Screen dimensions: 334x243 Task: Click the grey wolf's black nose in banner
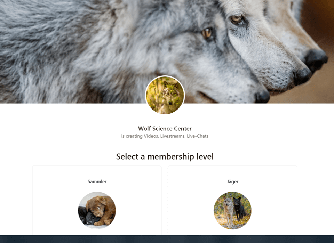(x=263, y=97)
